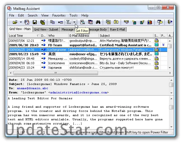This screenshot has height=143, width=182.
Task: Open the Search menu
Action: (x=32, y=15)
